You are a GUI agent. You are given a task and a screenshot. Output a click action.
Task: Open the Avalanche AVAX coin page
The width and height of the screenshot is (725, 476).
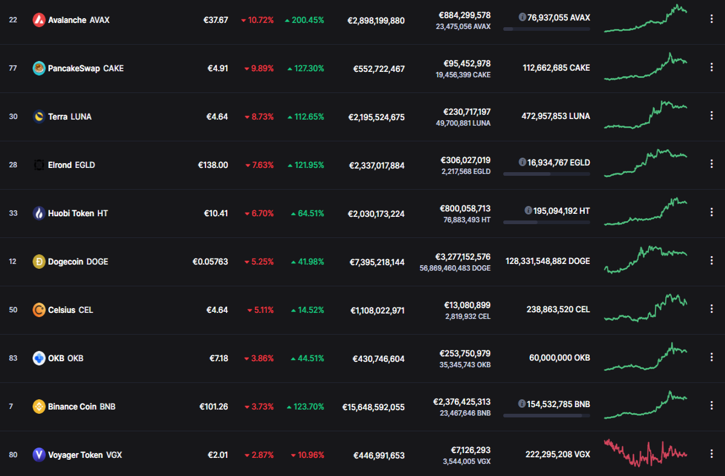79,20
